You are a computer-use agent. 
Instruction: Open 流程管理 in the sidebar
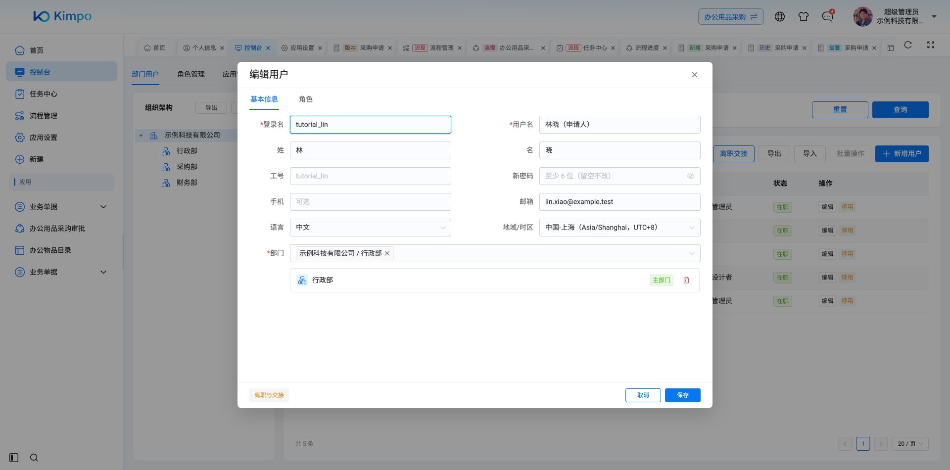point(61,116)
